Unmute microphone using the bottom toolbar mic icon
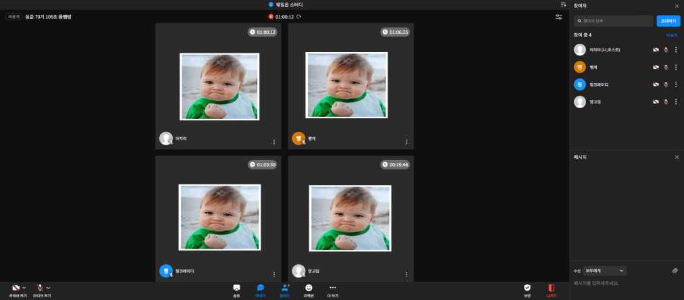This screenshot has width=684, height=300. 40,288
